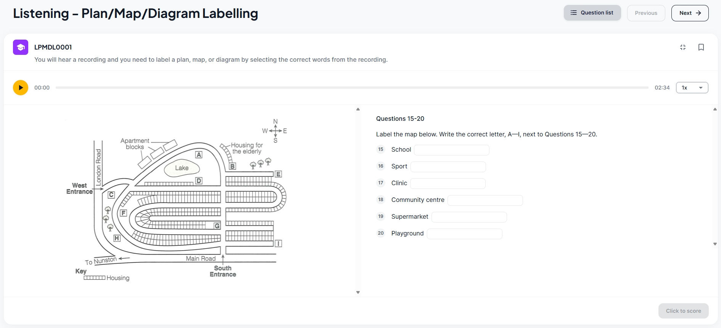Image resolution: width=721 pixels, height=328 pixels.
Task: Click the Previous button
Action: (646, 13)
